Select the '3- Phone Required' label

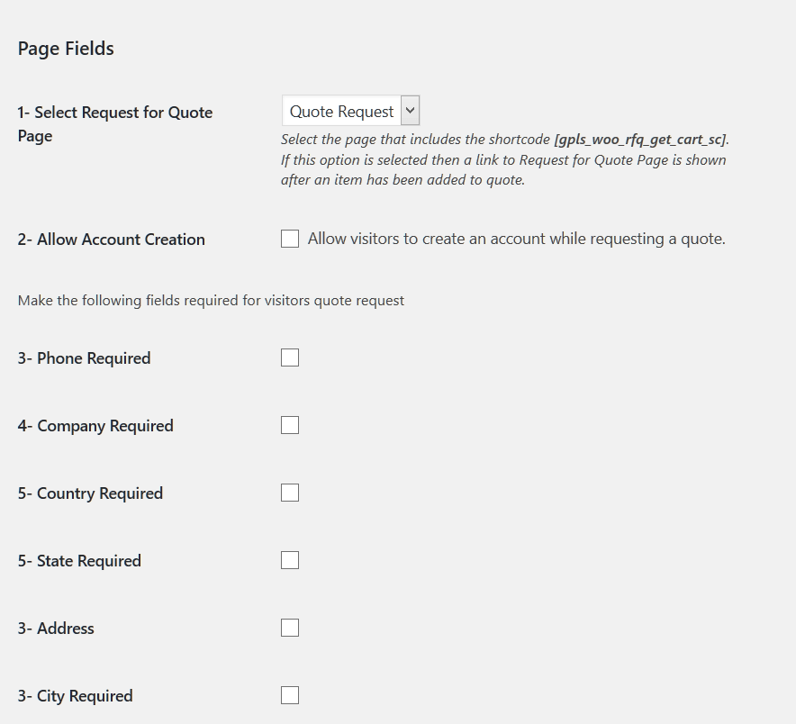85,357
